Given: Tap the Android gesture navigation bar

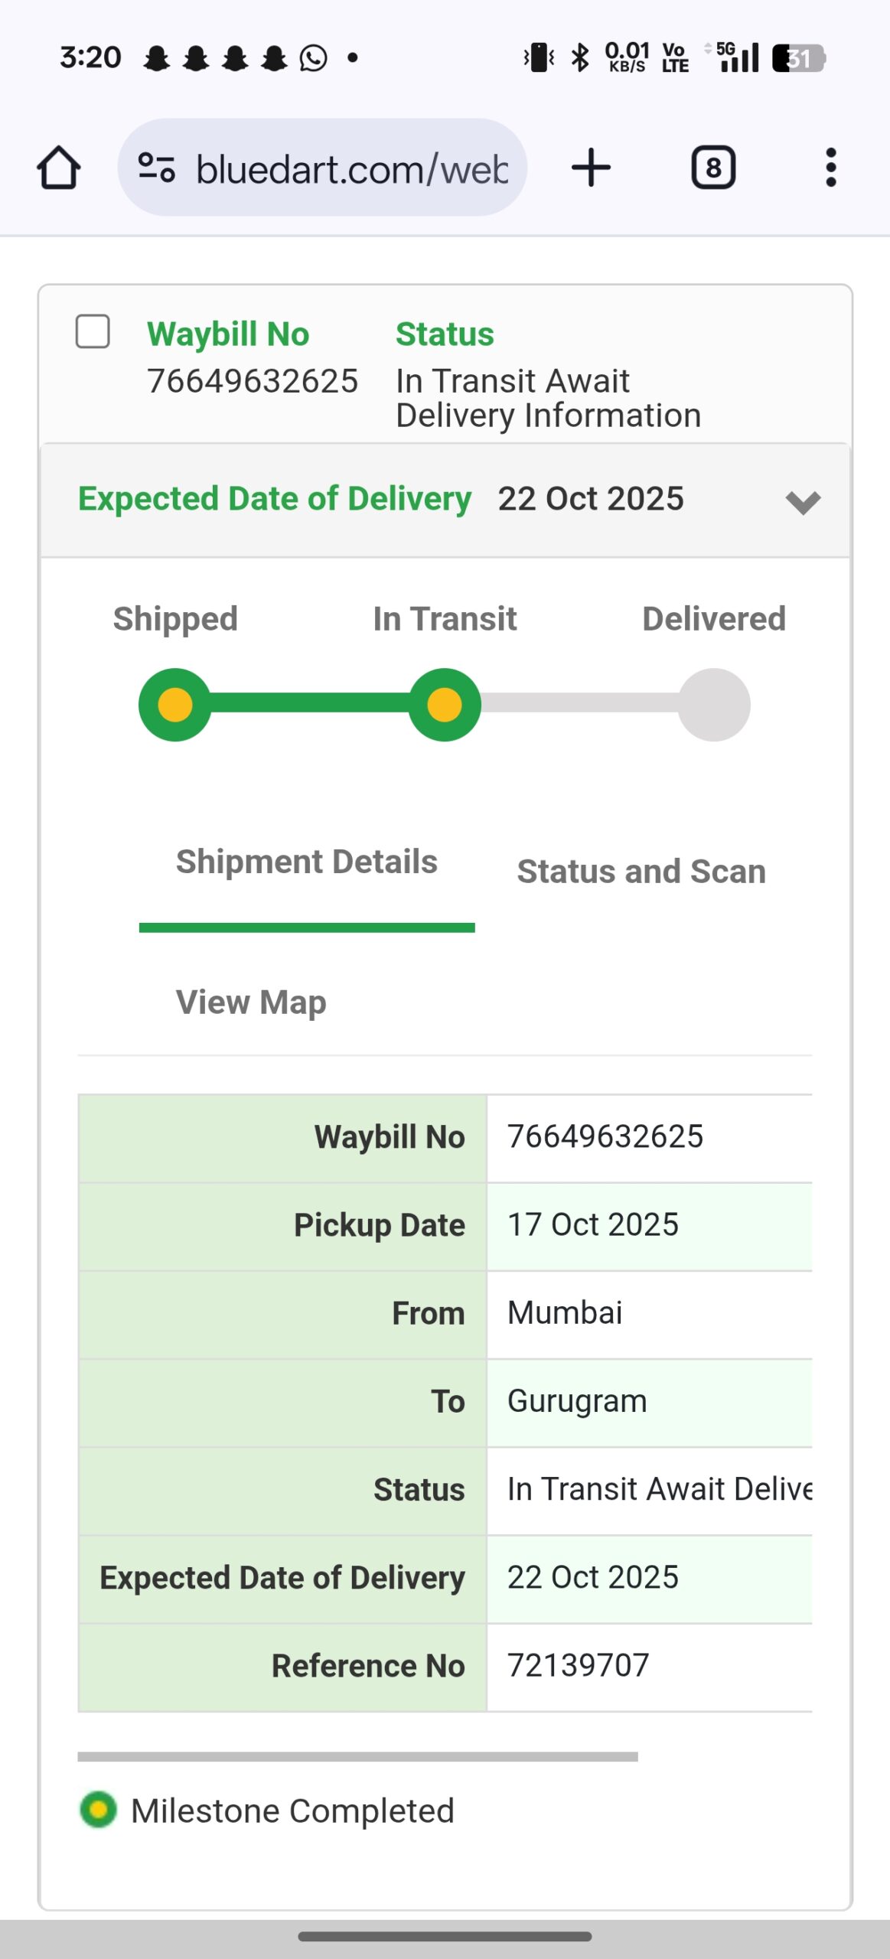Looking at the screenshot, I should tap(445, 1937).
